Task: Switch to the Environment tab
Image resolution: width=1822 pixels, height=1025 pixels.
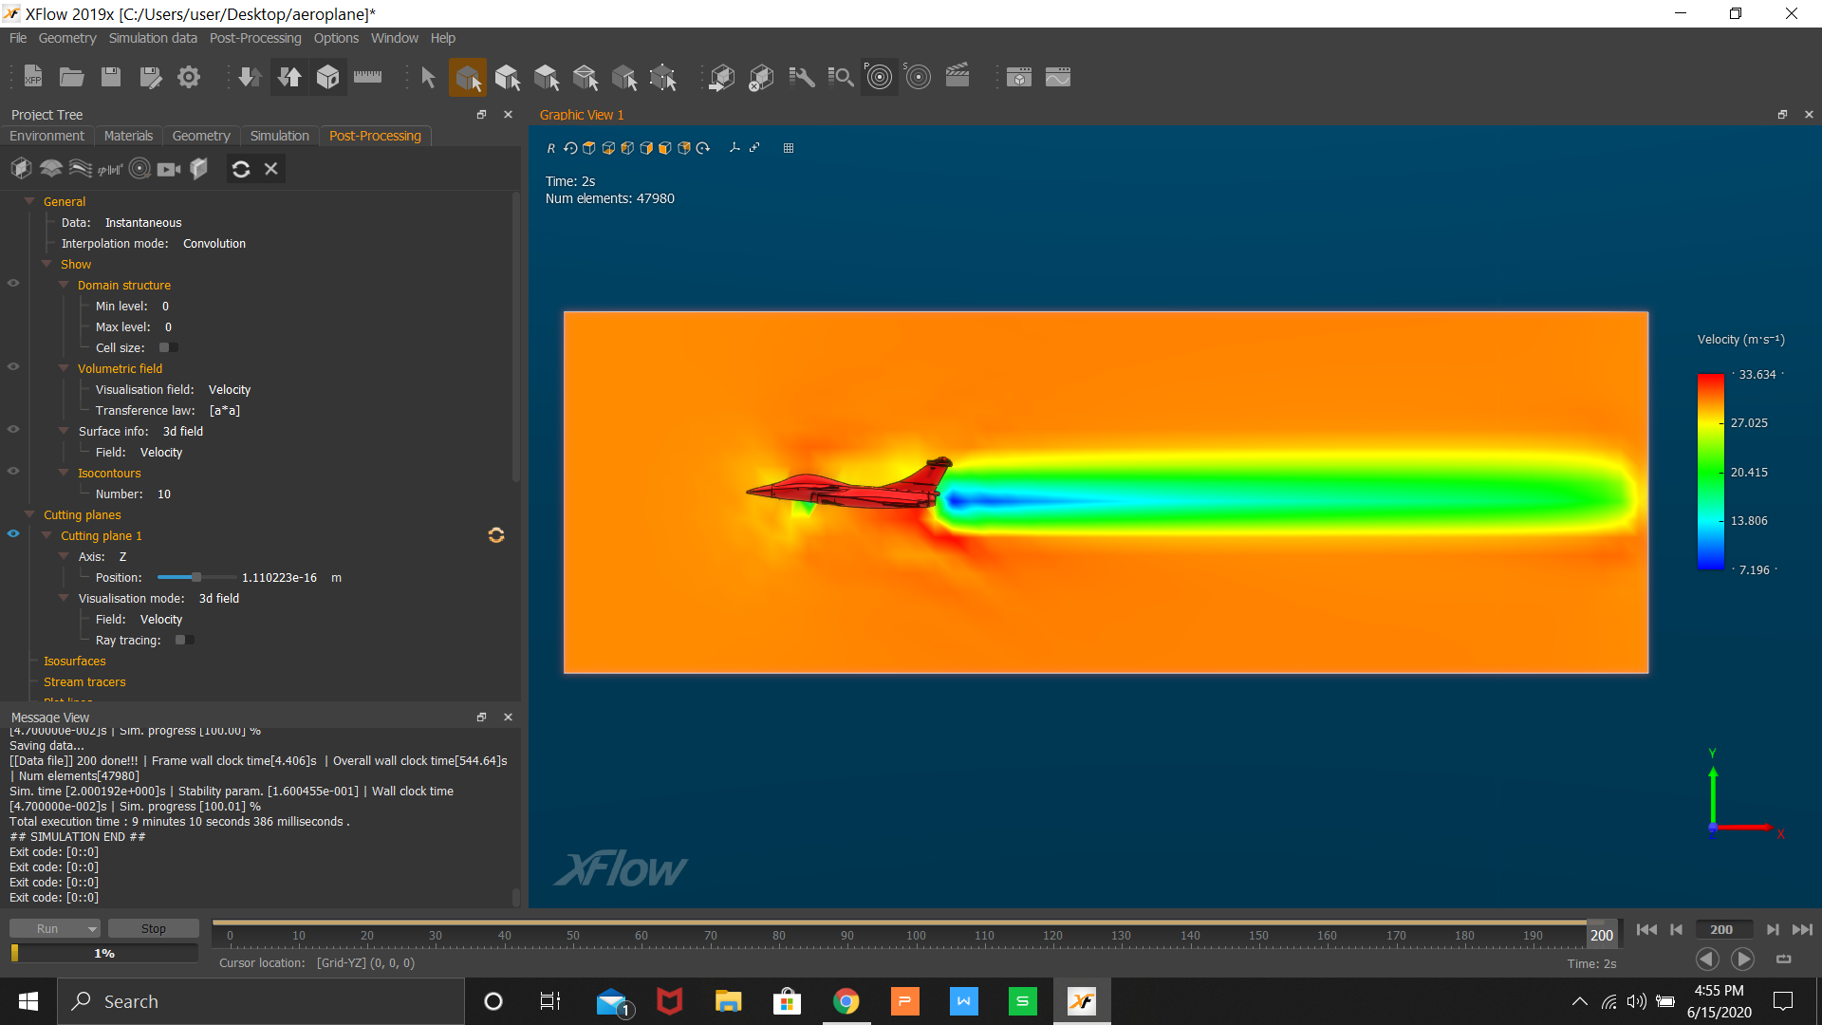Action: (x=47, y=136)
